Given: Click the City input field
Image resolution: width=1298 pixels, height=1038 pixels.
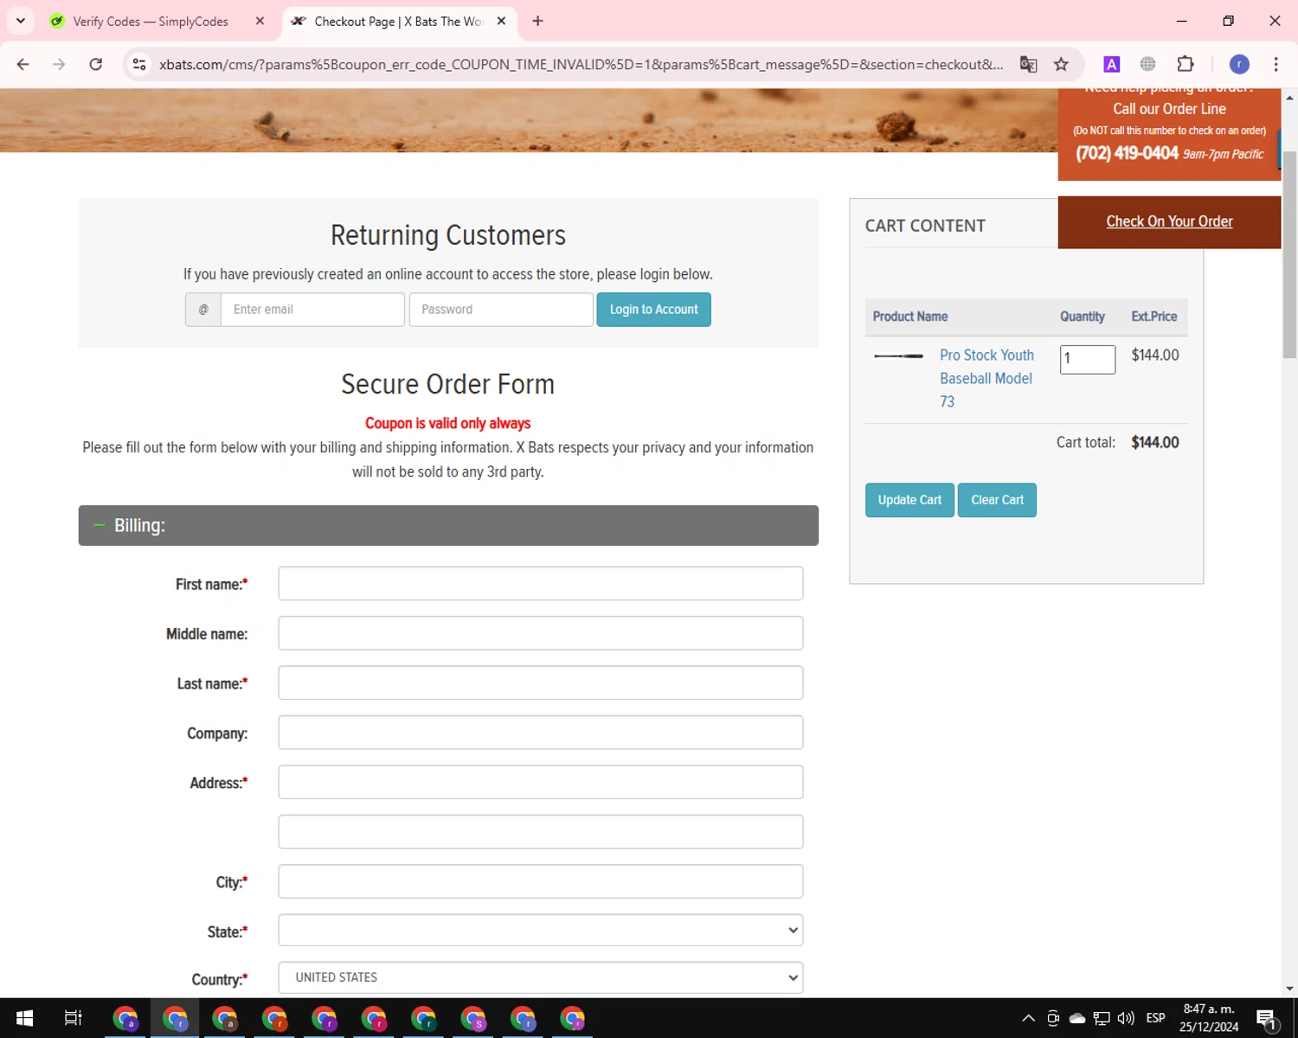Looking at the screenshot, I should pos(541,881).
